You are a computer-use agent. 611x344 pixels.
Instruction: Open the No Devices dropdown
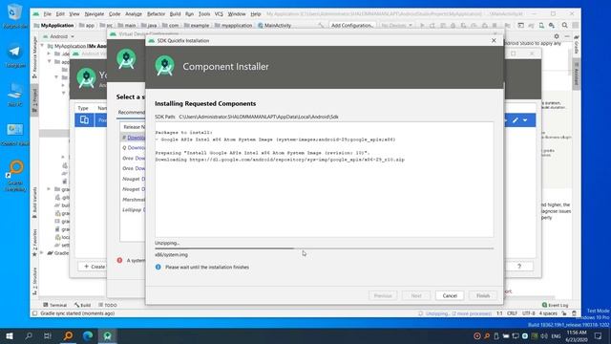pyautogui.click(x=396, y=26)
